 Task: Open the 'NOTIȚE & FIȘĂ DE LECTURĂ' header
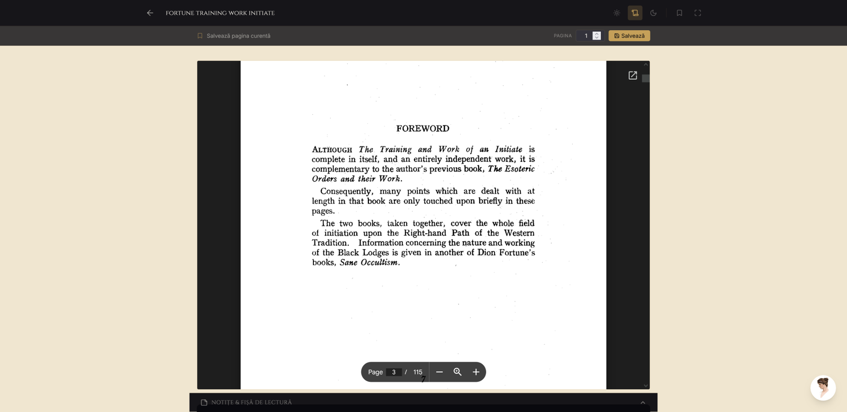tap(424, 402)
